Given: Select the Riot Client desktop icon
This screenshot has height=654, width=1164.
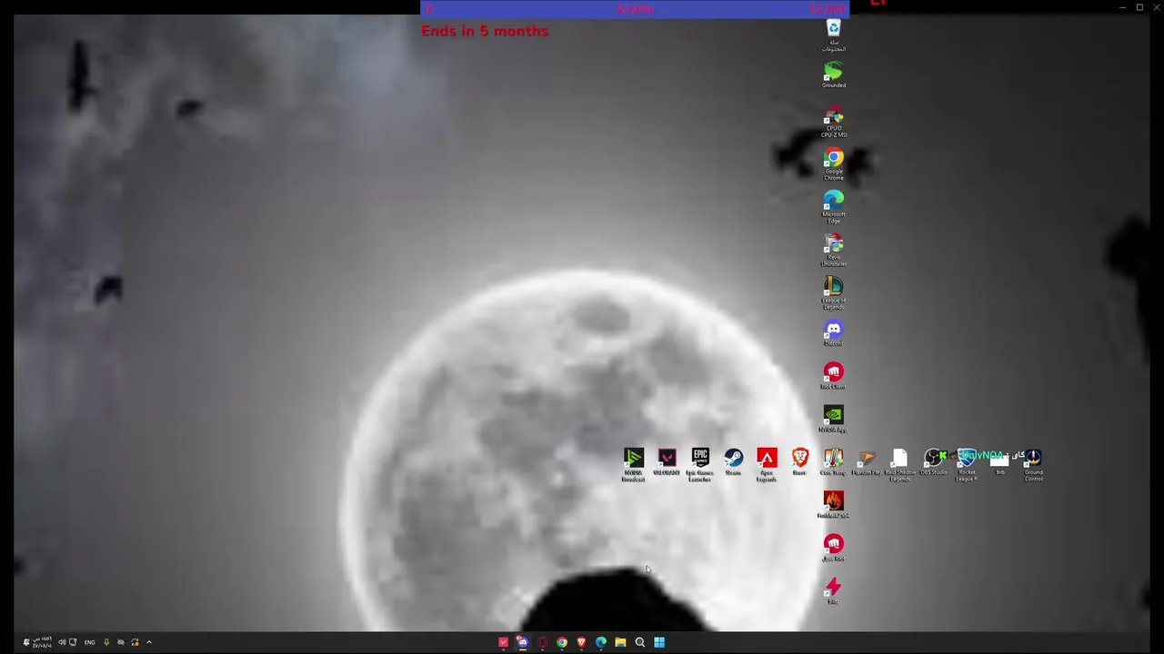Looking at the screenshot, I should click(834, 375).
